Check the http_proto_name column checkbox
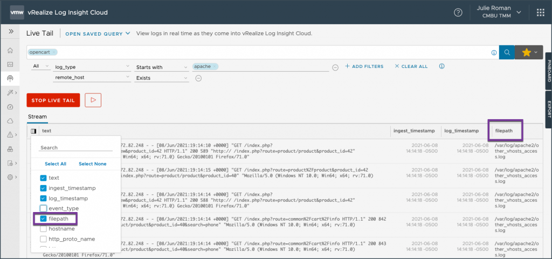 tap(43, 239)
